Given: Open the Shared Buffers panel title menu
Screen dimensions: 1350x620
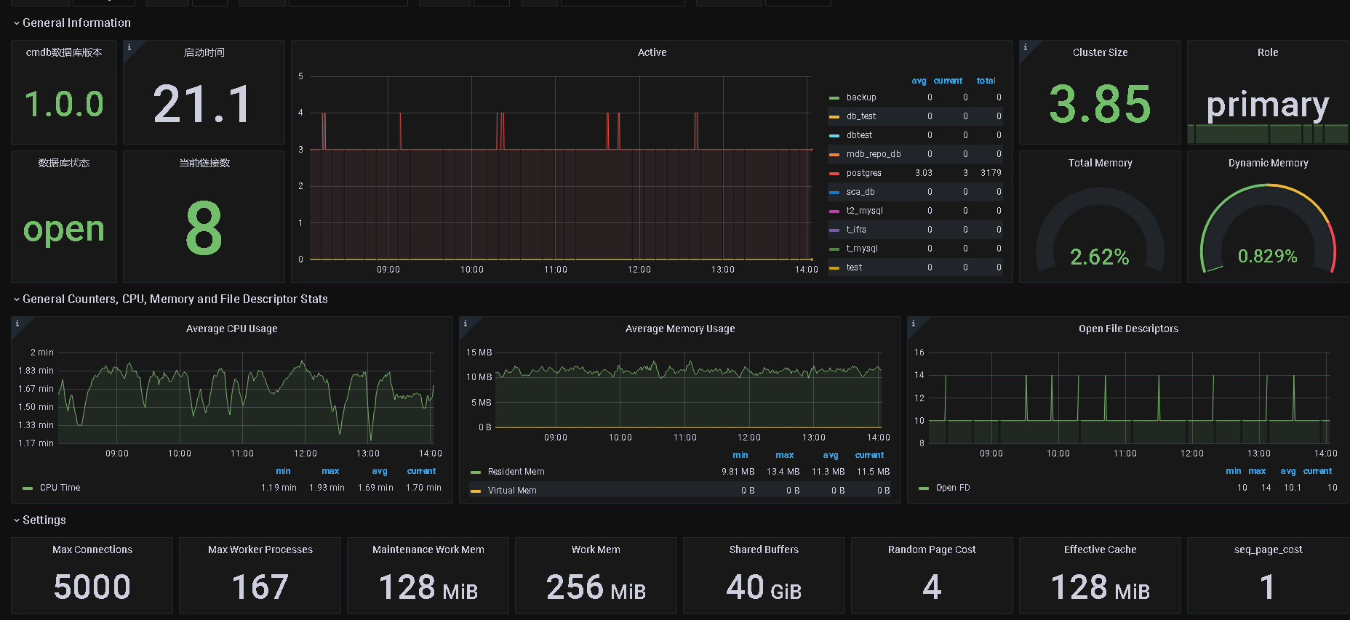Looking at the screenshot, I should pyautogui.click(x=764, y=549).
